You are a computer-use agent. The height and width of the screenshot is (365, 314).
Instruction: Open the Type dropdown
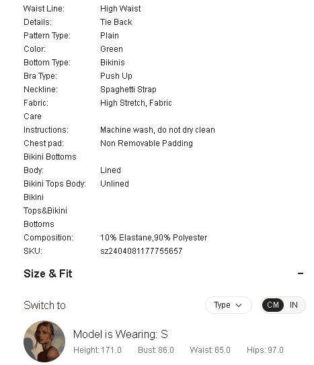point(228,305)
